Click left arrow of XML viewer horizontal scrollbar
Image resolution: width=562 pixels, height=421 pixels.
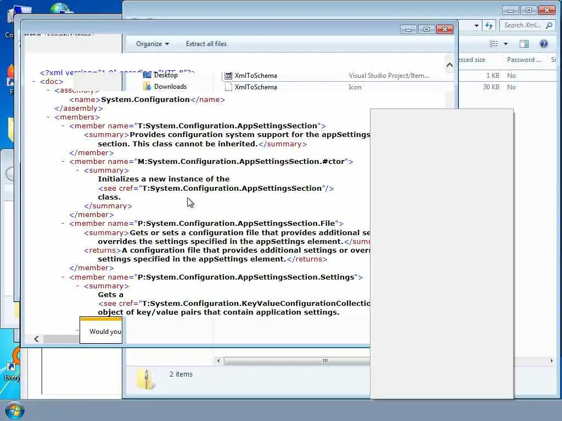click(36, 339)
